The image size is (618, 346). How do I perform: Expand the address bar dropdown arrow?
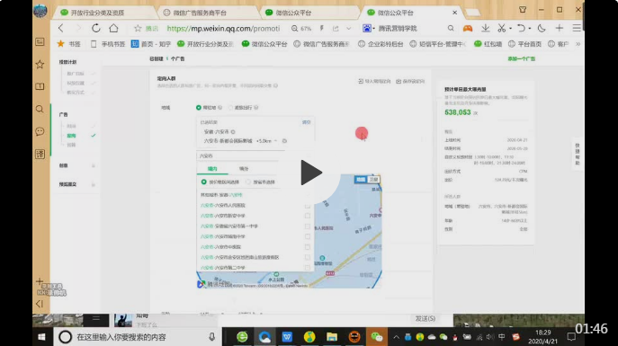tap(348, 29)
